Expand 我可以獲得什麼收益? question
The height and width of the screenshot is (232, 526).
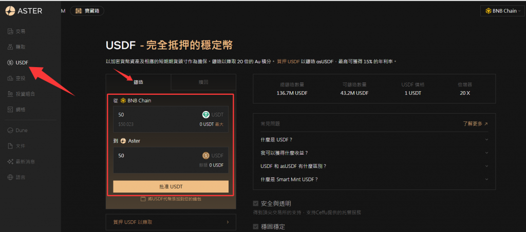pos(374,153)
